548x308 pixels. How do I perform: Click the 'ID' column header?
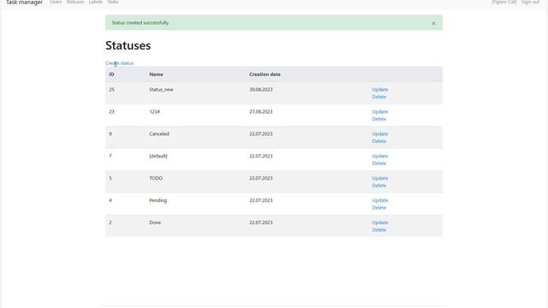(x=111, y=74)
